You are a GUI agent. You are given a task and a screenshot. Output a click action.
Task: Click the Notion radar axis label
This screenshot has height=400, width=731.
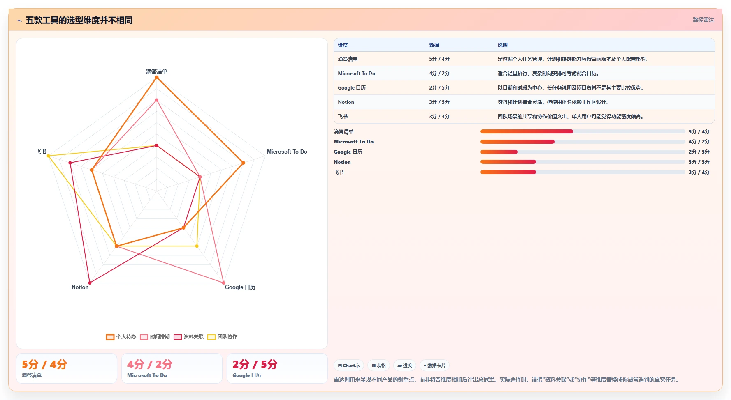point(80,287)
